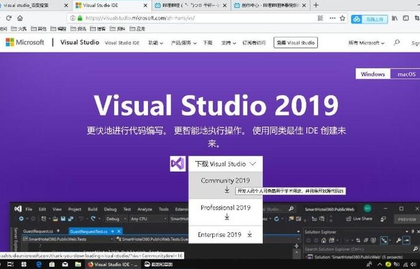Open the QR code icon in address bar
The height and width of the screenshot is (269, 420).
320,18
